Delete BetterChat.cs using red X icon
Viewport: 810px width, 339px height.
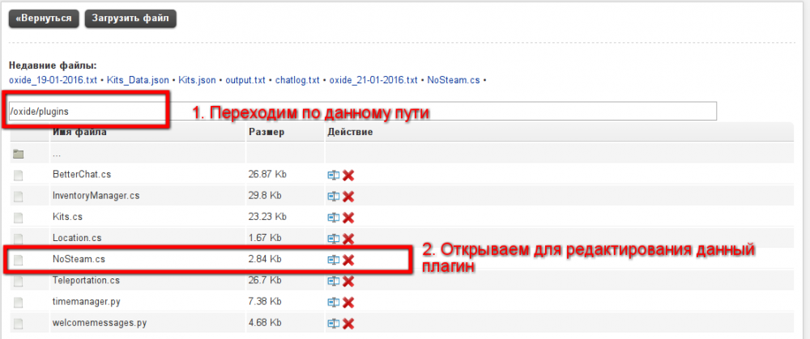[348, 175]
